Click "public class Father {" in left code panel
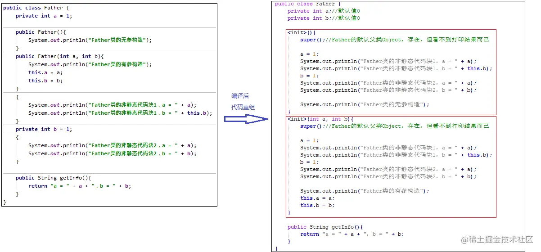541x252 pixels. click(36, 8)
